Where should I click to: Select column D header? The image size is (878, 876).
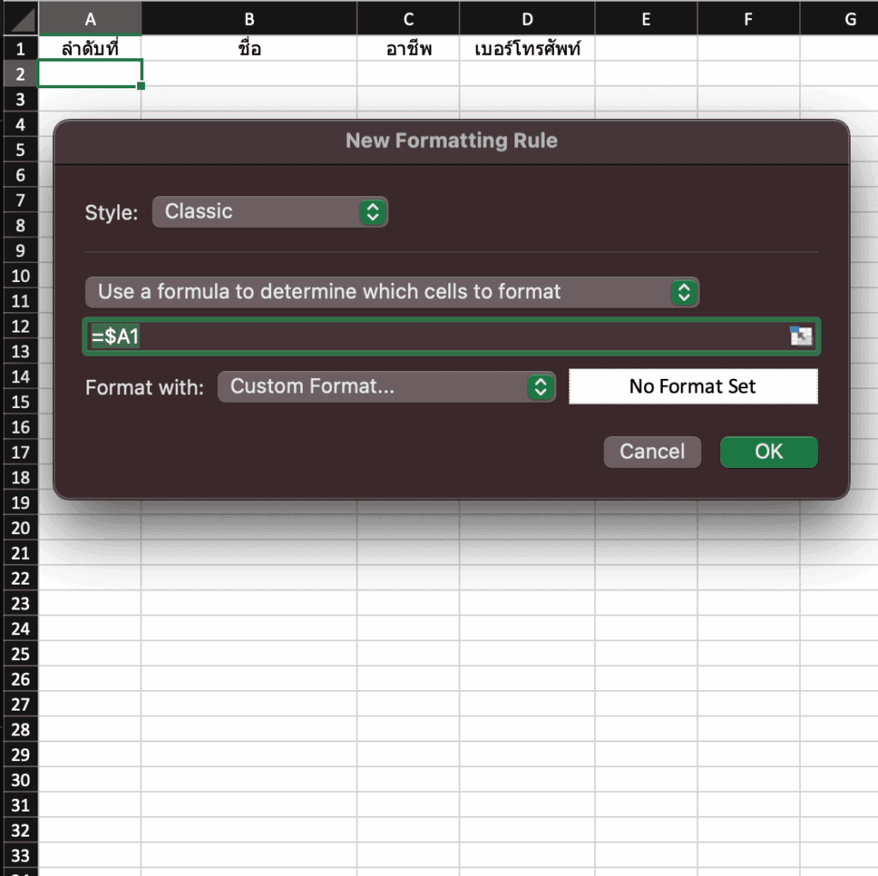527,19
